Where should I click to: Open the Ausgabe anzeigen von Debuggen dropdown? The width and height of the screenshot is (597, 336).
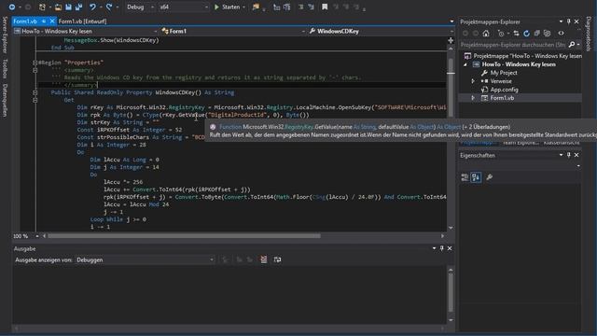point(146,259)
